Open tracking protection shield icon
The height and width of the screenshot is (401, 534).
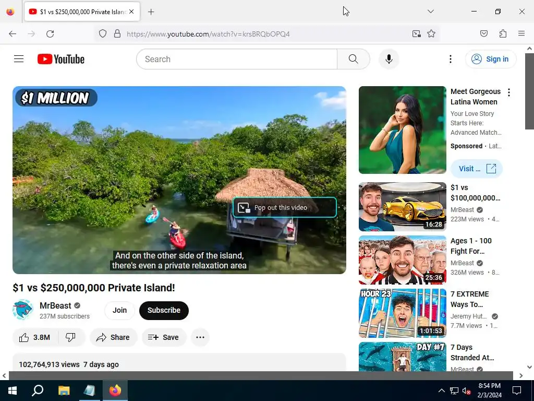pyautogui.click(x=103, y=34)
